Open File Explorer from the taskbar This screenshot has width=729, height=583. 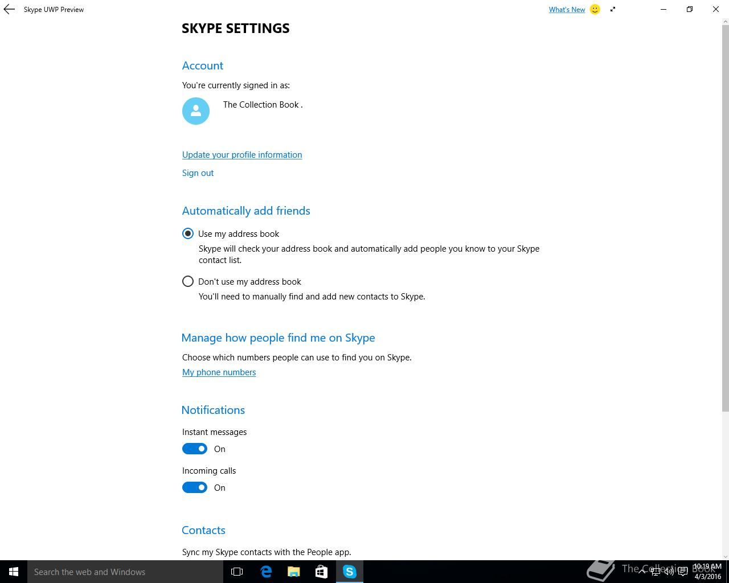pyautogui.click(x=294, y=572)
